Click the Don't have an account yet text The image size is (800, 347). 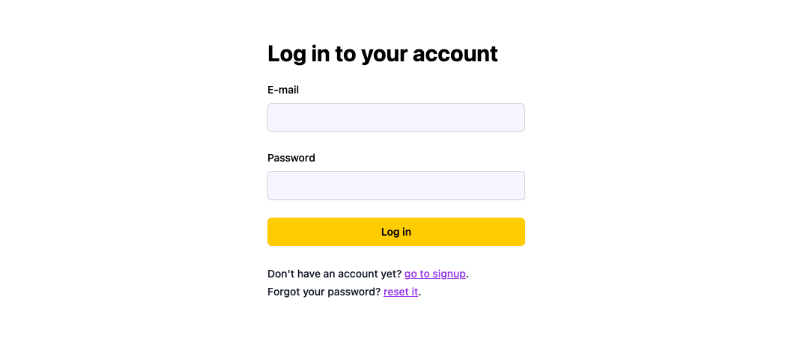[x=334, y=274]
